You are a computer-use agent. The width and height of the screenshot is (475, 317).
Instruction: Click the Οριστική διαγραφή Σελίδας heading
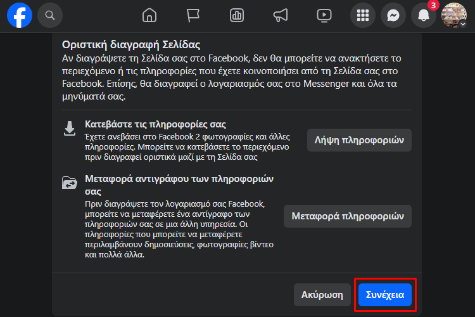point(131,44)
